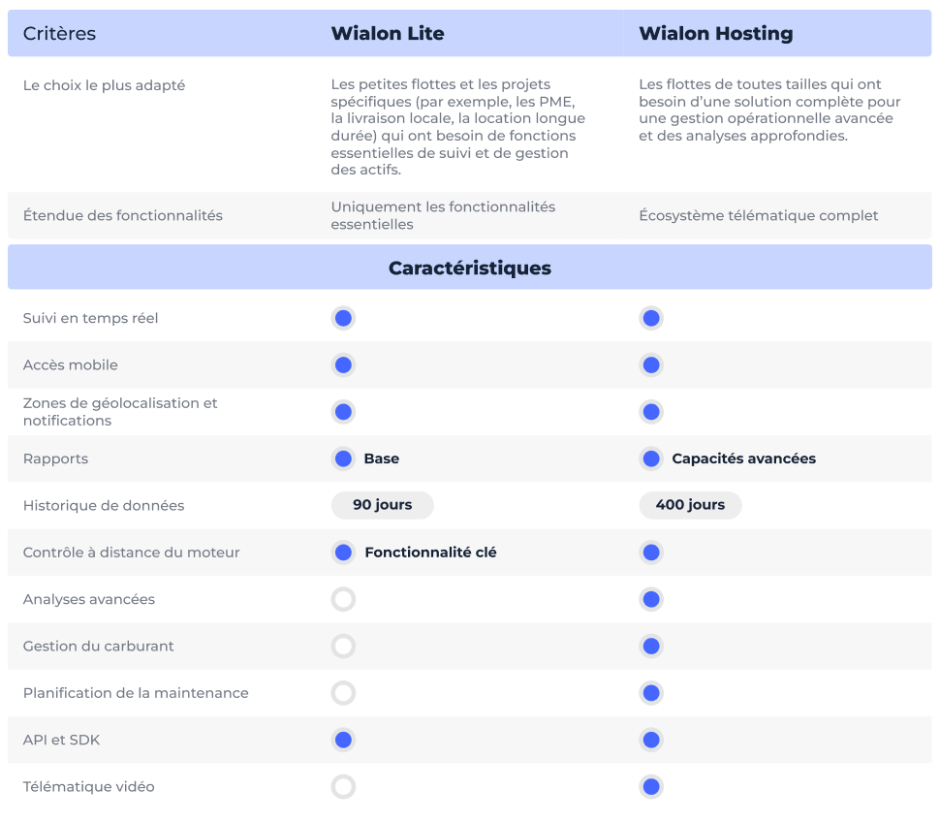The height and width of the screenshot is (822, 940).
Task: Click the 90 jours badge
Action: [382, 505]
